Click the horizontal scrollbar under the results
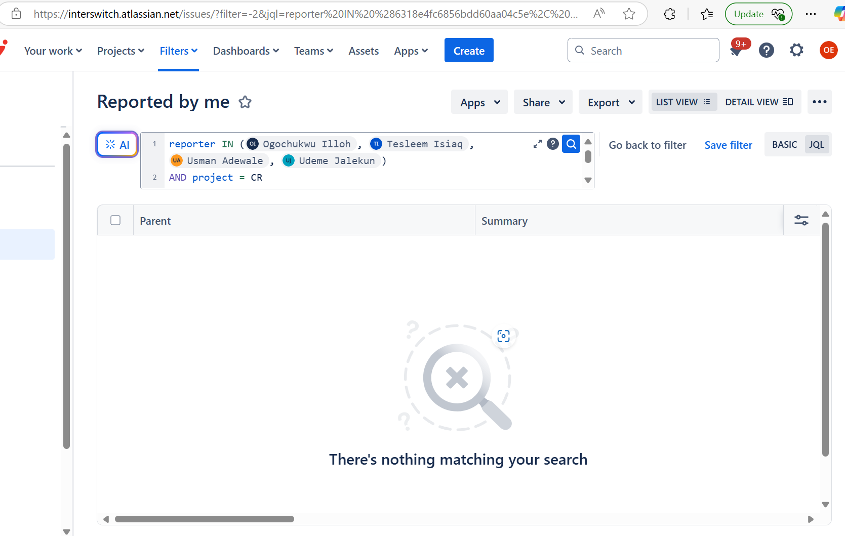The height and width of the screenshot is (536, 845). (x=205, y=519)
